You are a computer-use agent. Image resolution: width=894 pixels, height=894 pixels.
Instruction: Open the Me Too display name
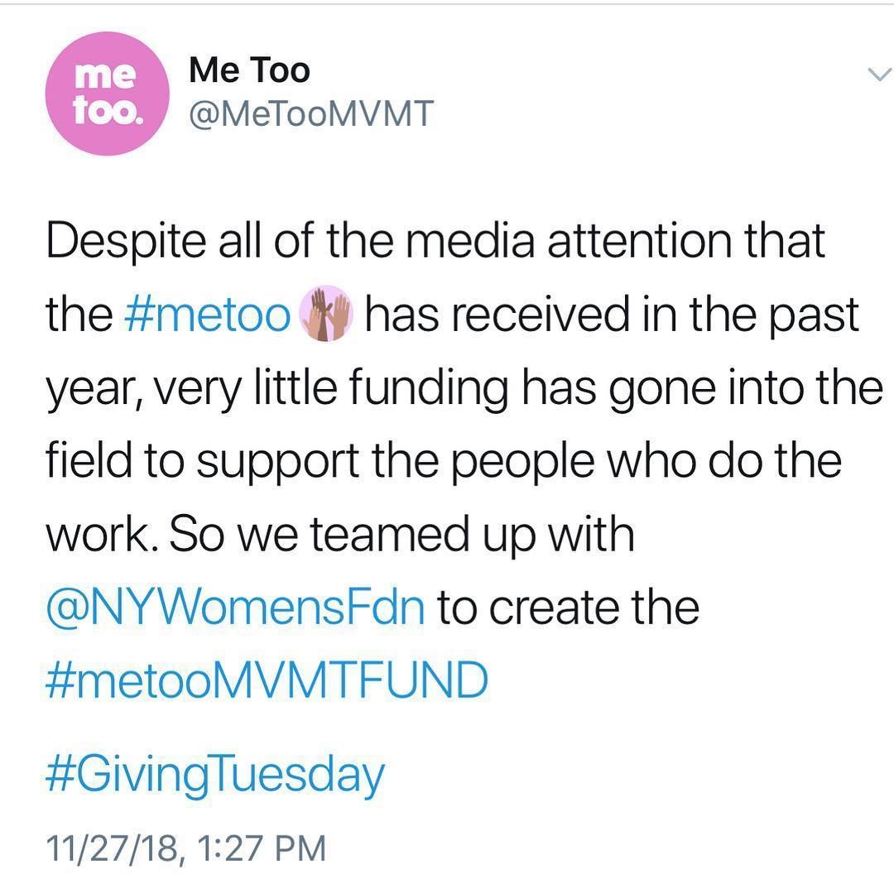tap(249, 70)
